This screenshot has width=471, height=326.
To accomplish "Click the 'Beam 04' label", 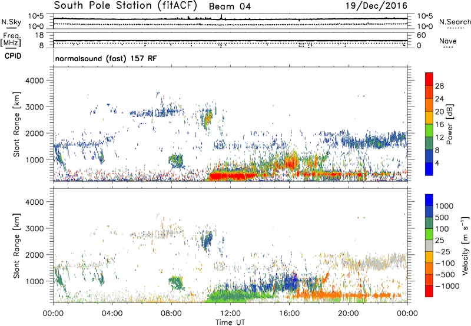I will (230, 6).
